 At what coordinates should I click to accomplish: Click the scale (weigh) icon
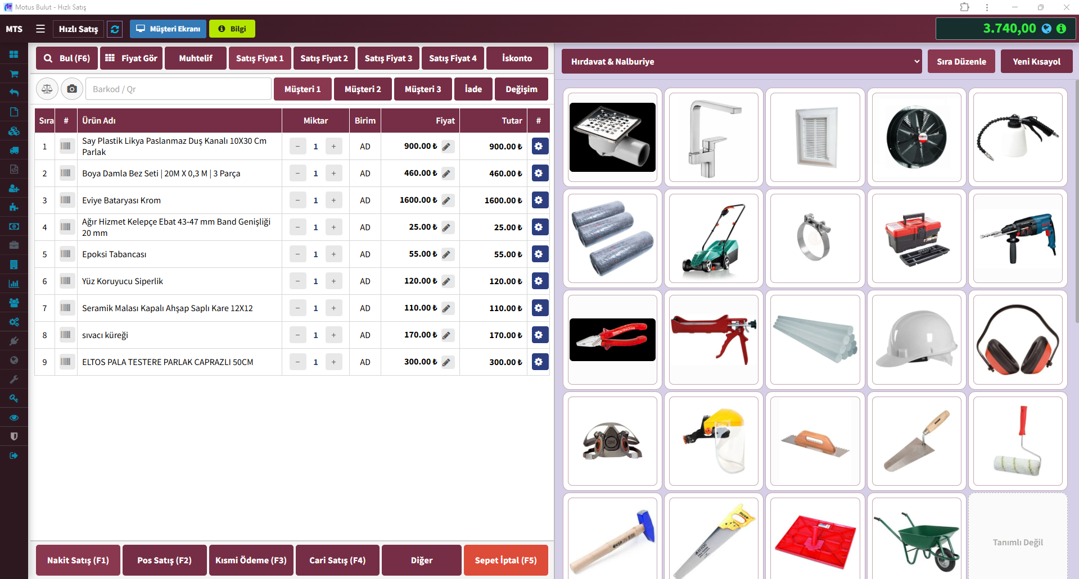pyautogui.click(x=47, y=89)
